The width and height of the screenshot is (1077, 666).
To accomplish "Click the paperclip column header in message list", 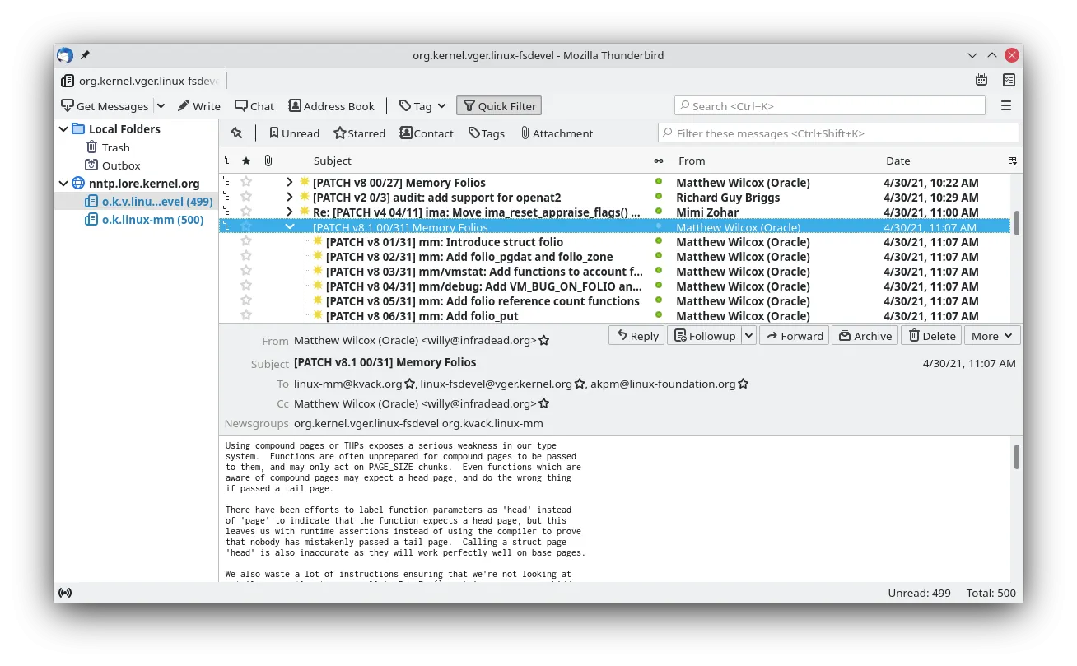I will (x=268, y=160).
